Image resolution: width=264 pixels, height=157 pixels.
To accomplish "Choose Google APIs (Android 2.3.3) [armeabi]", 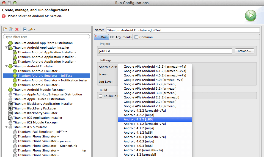I will point(155,97).
